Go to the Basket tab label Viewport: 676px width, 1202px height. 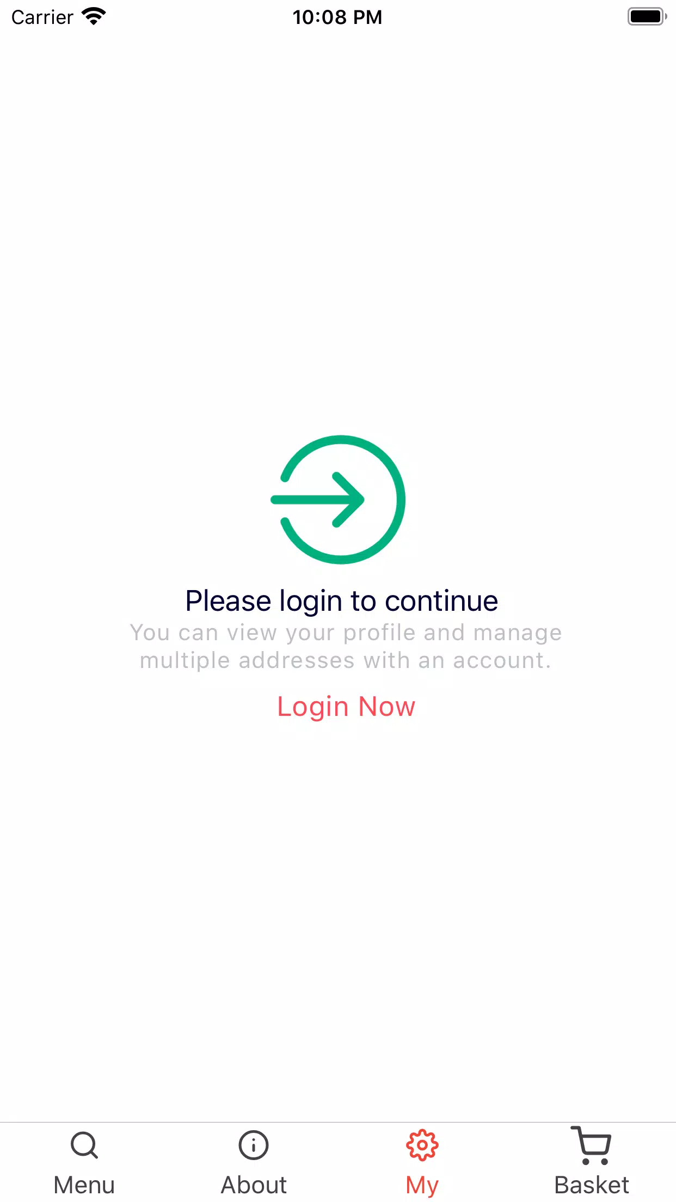(x=592, y=1185)
